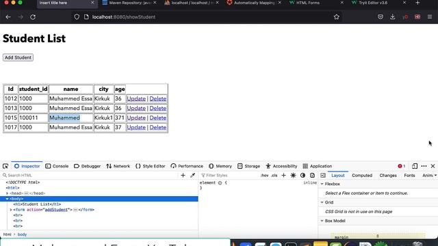Activate the element picker tool
438x246 pixels.
(x=5, y=166)
